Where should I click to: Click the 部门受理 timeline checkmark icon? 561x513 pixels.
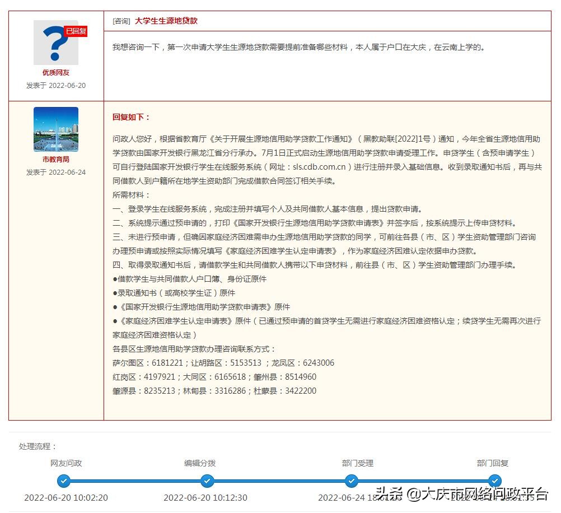coord(351,481)
